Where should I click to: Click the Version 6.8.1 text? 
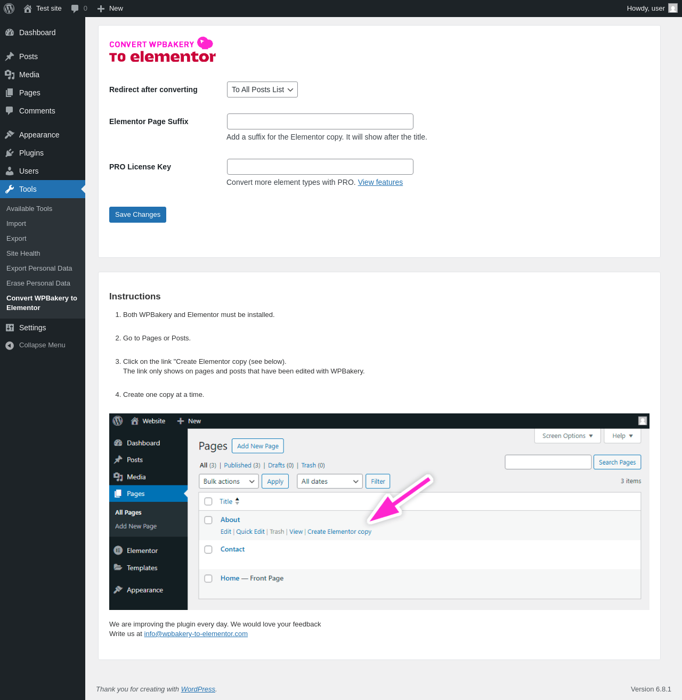pos(651,689)
